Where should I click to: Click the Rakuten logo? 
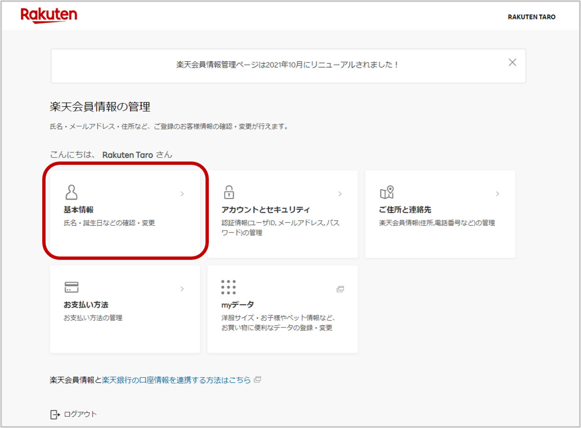(x=49, y=15)
